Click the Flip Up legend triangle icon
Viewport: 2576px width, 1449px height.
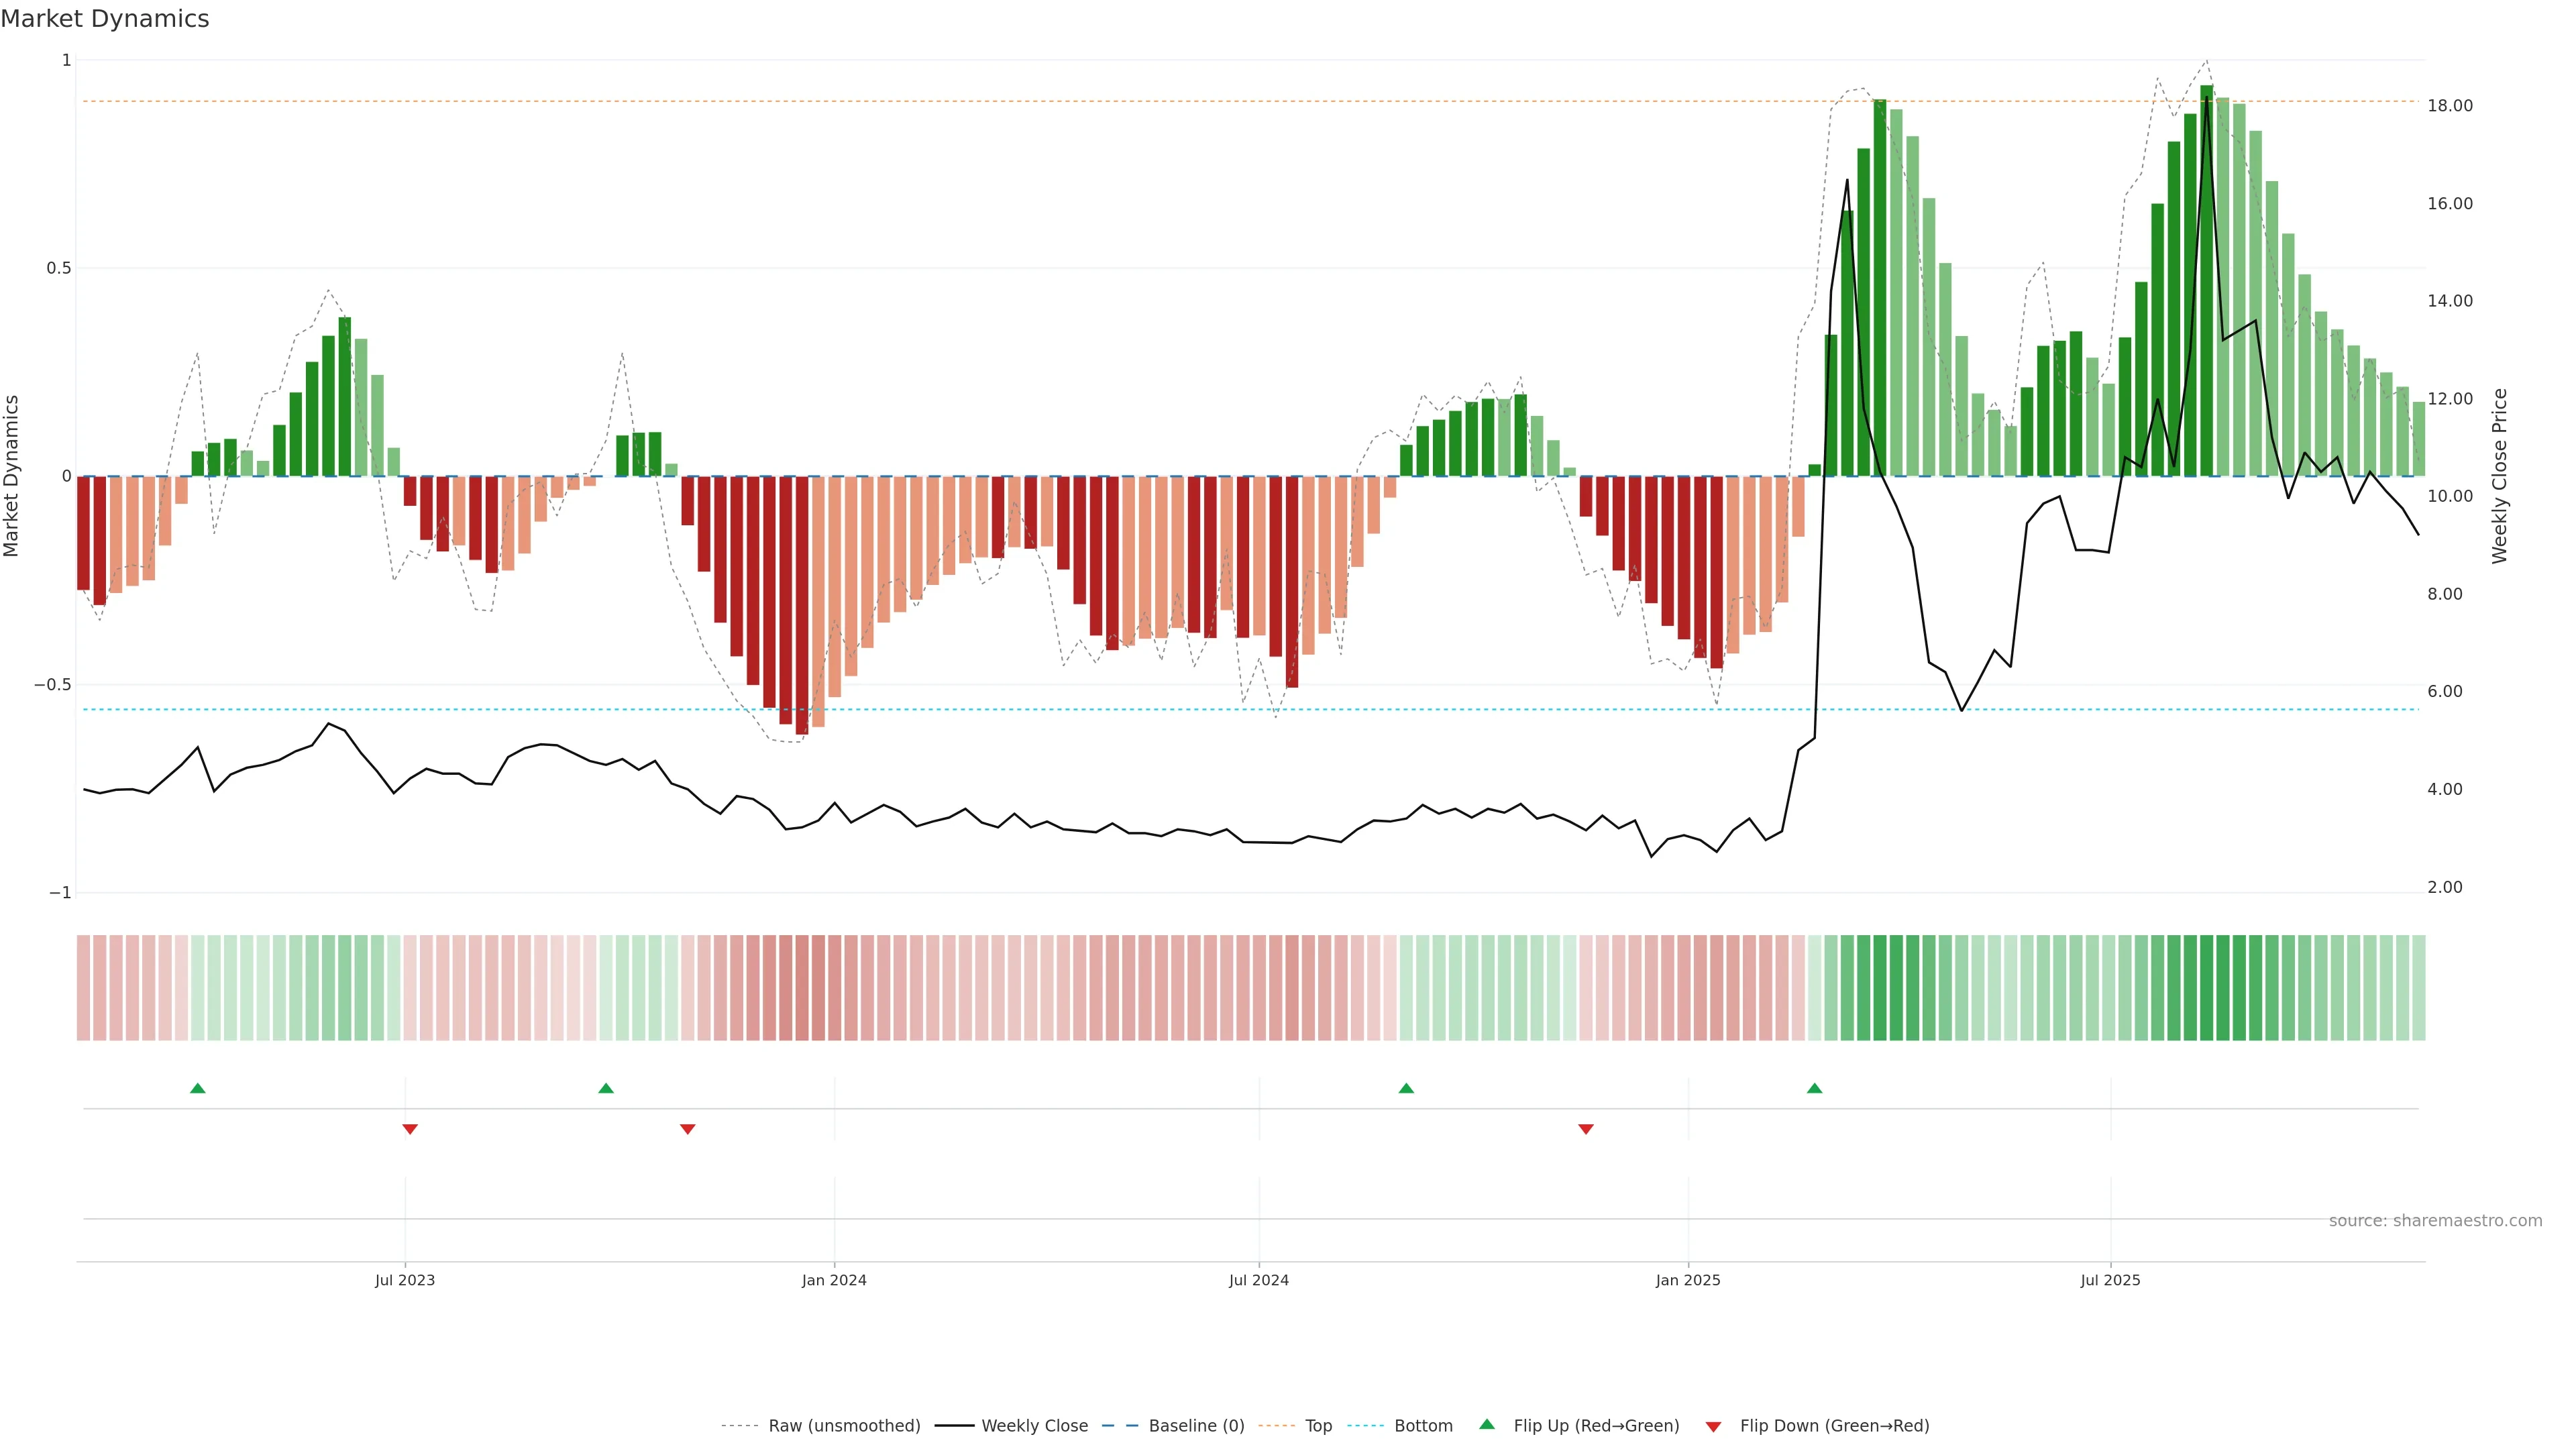(x=1487, y=1425)
